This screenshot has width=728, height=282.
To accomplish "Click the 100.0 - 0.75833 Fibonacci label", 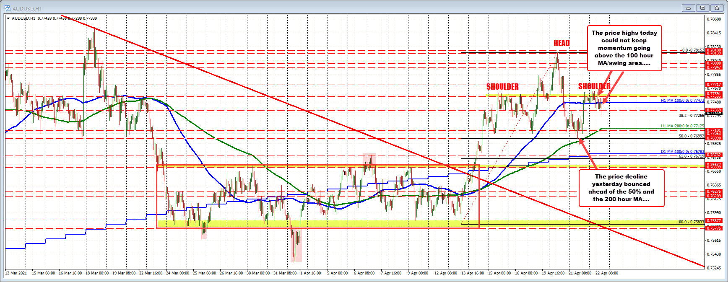I will [690, 222].
